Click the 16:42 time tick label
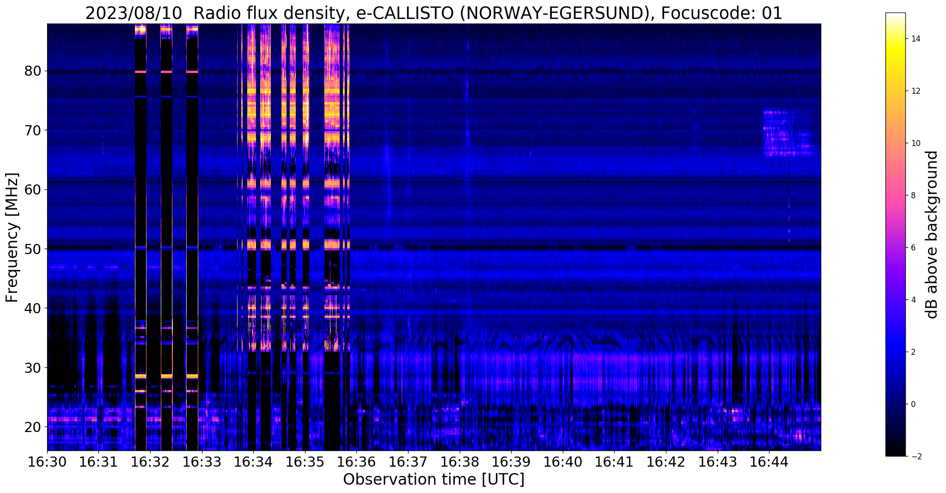Viewport: 946px width, 493px height. click(666, 462)
